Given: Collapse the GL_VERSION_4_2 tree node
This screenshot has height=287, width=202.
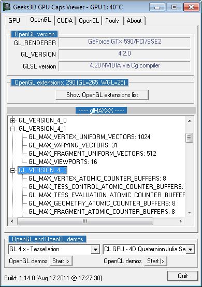Looking at the screenshot, I should point(12,170).
